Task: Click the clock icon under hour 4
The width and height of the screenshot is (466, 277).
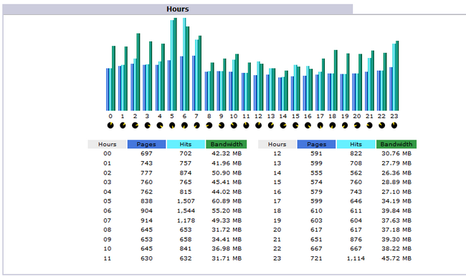Action: (x=160, y=125)
